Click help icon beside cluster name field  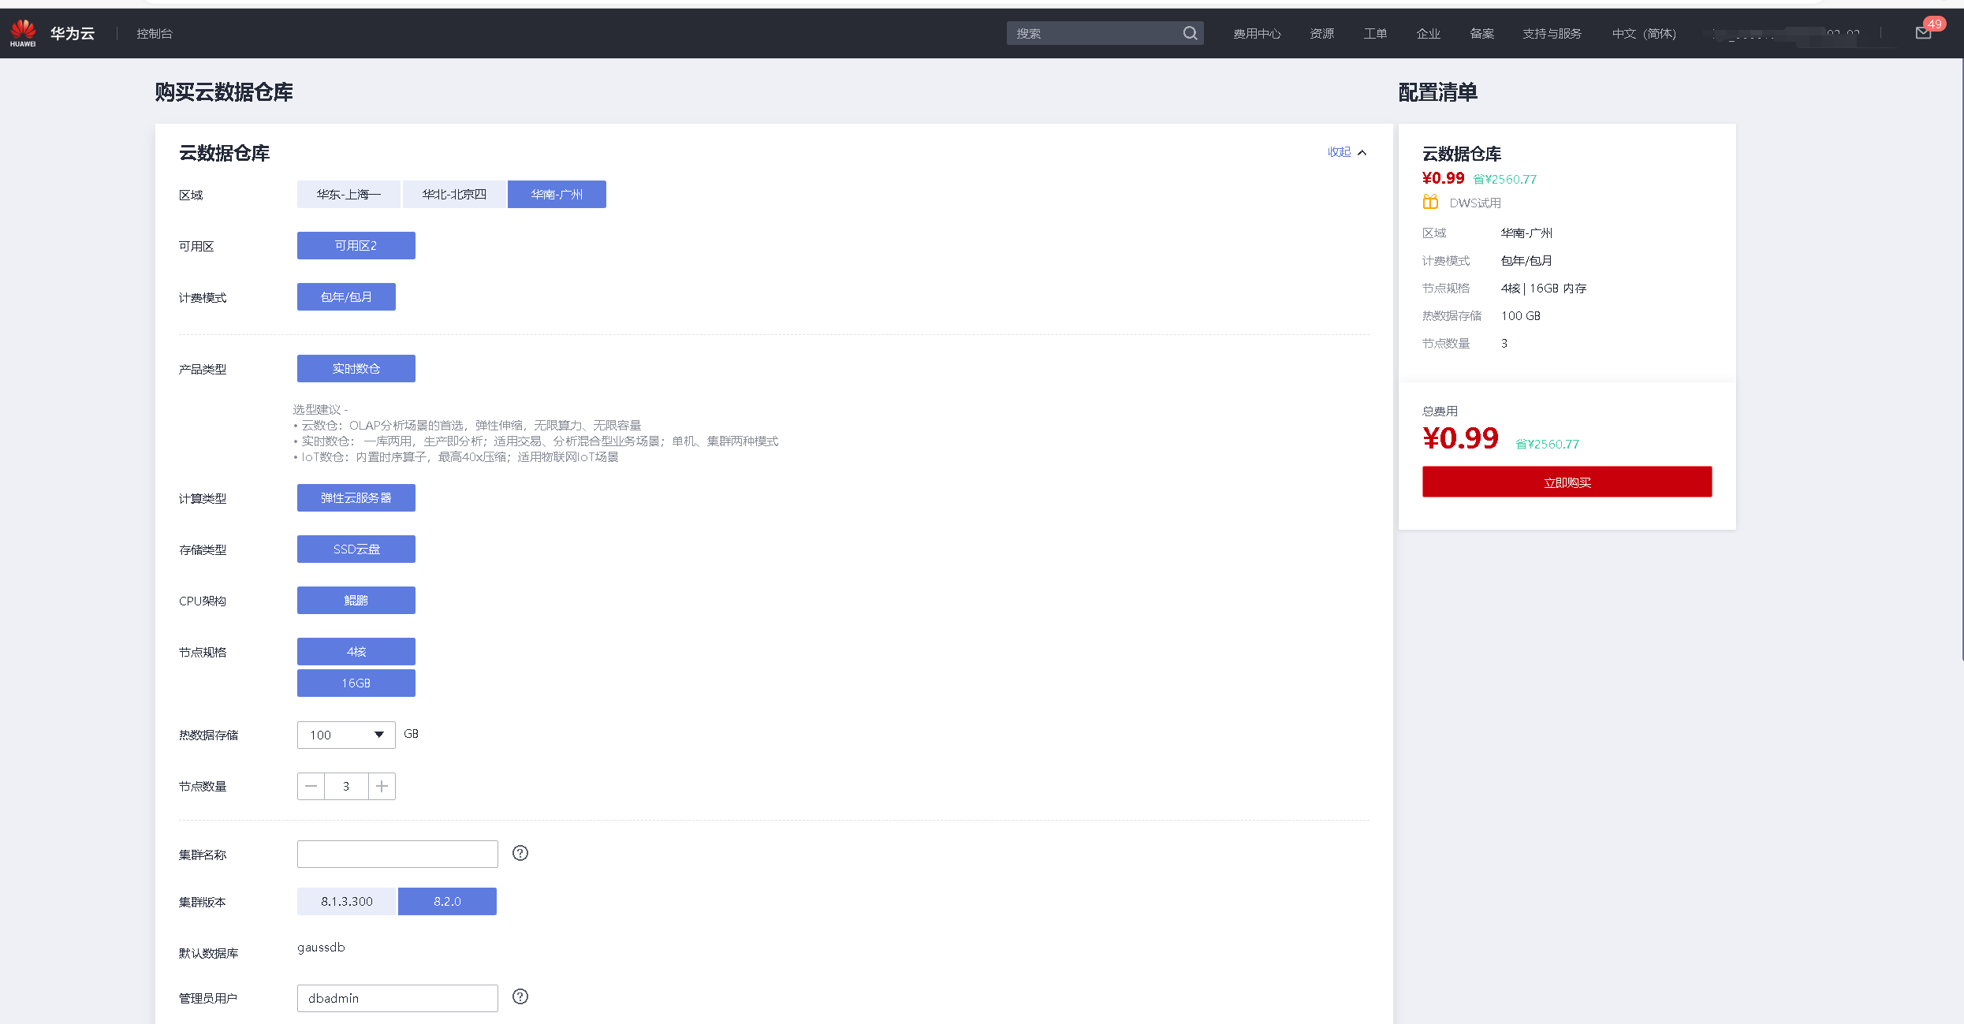(x=520, y=853)
